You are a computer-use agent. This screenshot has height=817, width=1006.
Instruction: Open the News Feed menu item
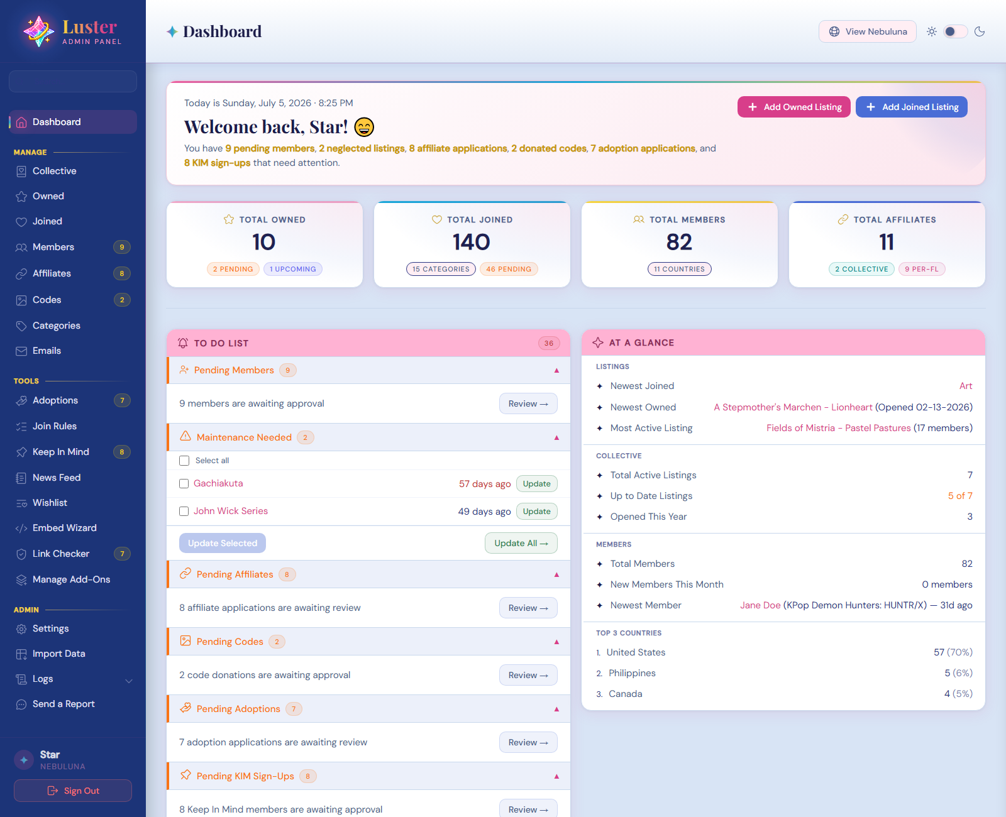click(73, 478)
